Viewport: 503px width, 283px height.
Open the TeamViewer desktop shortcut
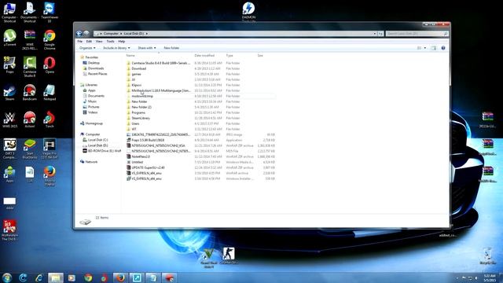coord(50,13)
